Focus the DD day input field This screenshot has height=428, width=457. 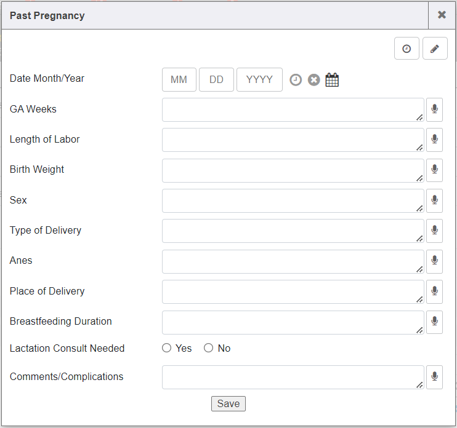(216, 80)
